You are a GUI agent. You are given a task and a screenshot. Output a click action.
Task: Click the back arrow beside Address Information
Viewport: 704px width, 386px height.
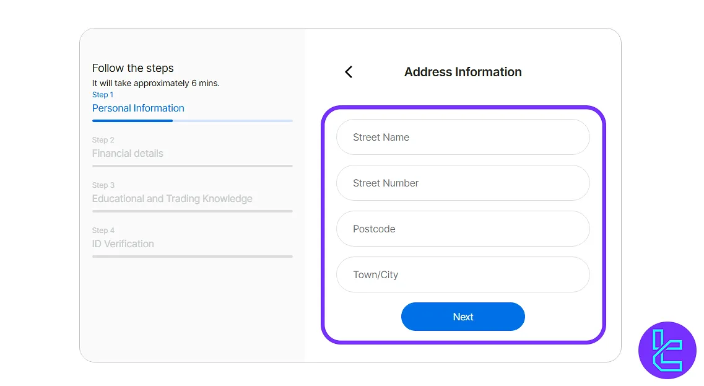click(x=349, y=72)
